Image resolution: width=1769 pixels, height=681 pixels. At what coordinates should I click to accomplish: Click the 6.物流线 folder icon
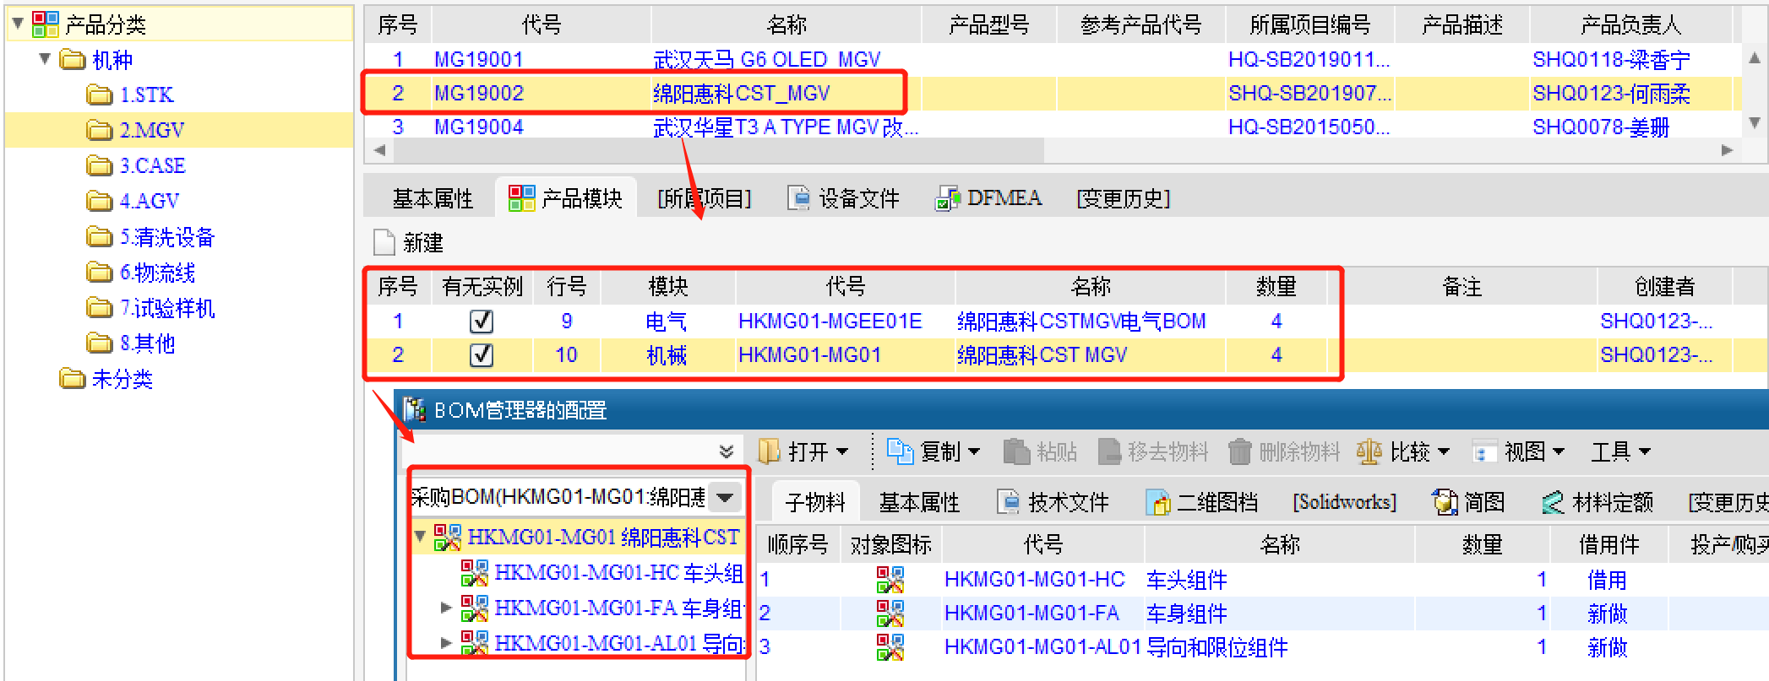(100, 272)
